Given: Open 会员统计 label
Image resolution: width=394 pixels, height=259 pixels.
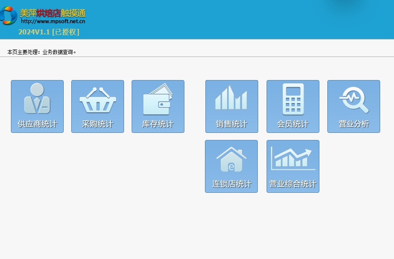Looking at the screenshot, I should coord(293,124).
